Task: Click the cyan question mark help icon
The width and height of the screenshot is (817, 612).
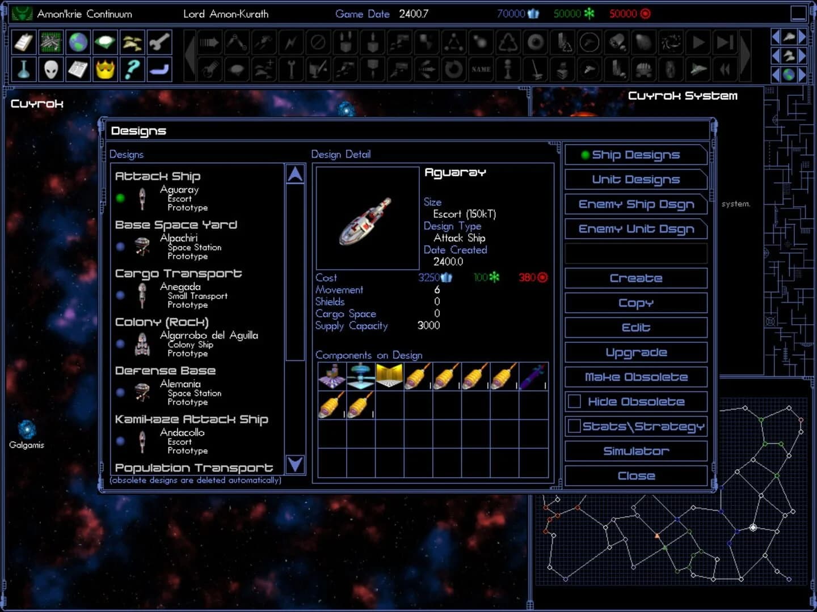Action: pyautogui.click(x=132, y=69)
